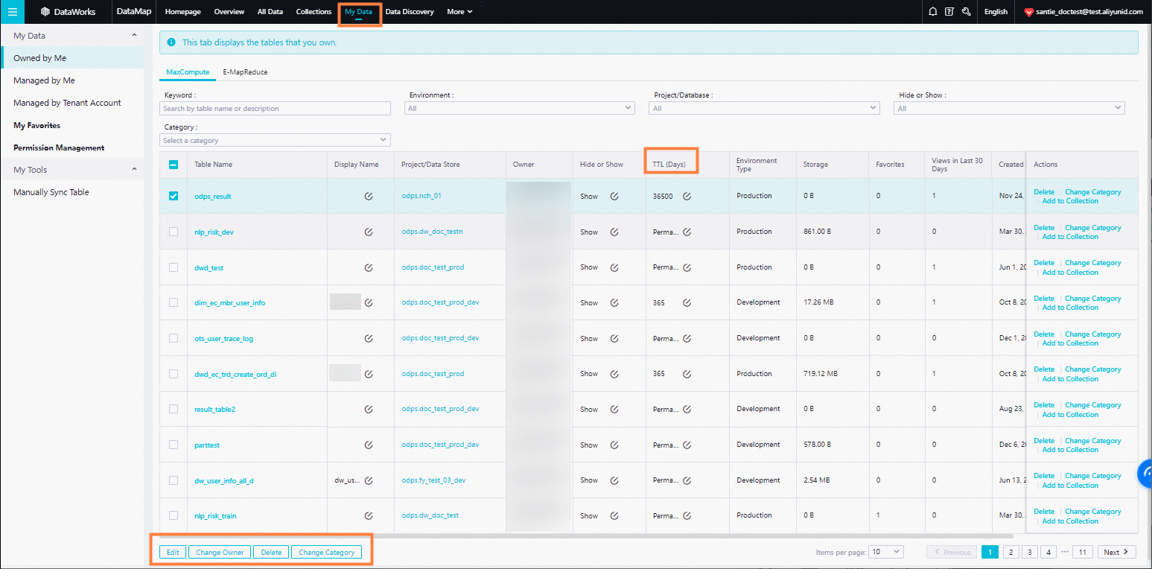The width and height of the screenshot is (1152, 569).
Task: Check the dwd_test row checkbox
Action: coord(174,267)
